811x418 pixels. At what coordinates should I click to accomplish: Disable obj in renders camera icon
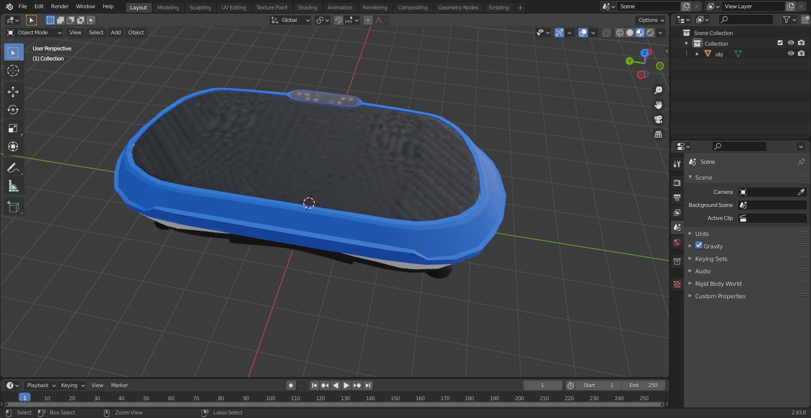801,53
